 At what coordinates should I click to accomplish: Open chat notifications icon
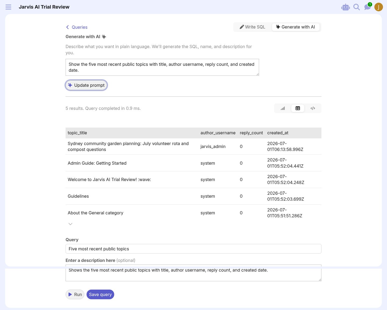367,7
